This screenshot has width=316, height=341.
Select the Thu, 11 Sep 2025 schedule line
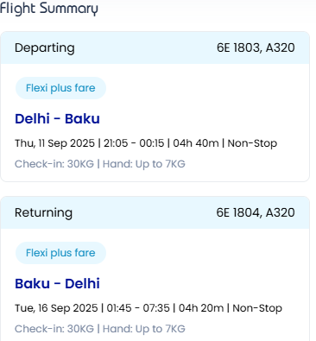[x=146, y=143]
